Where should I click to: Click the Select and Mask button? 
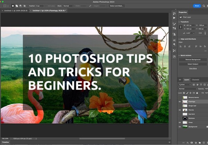point(116,6)
